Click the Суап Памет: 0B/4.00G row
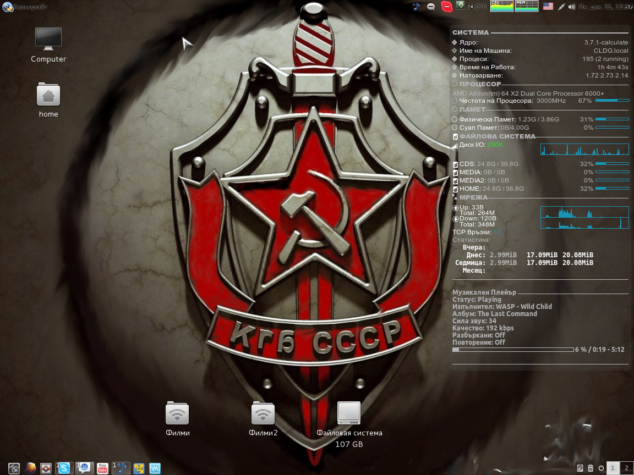This screenshot has height=475, width=634. pyautogui.click(x=540, y=127)
